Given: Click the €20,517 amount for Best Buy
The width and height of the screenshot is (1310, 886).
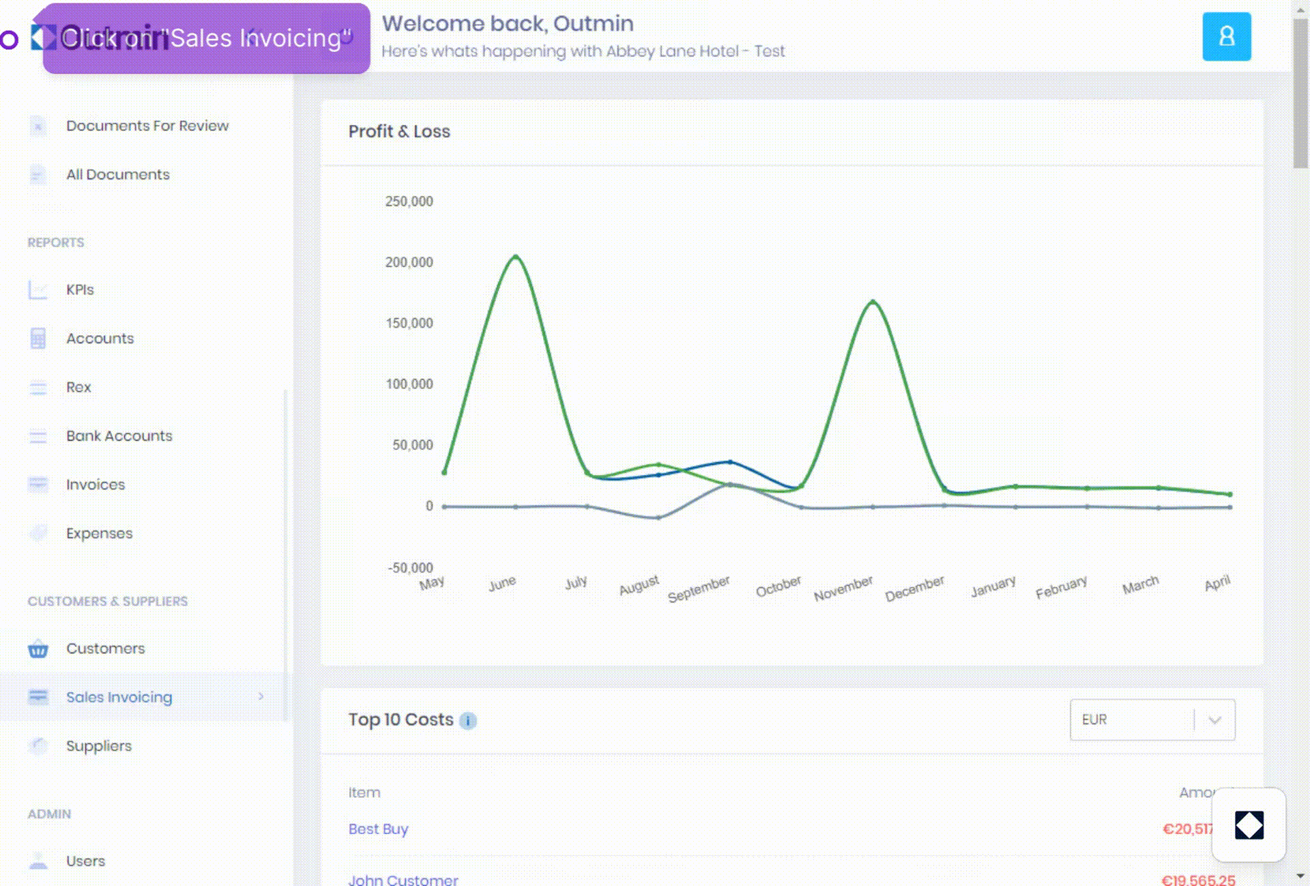Looking at the screenshot, I should point(1187,829).
